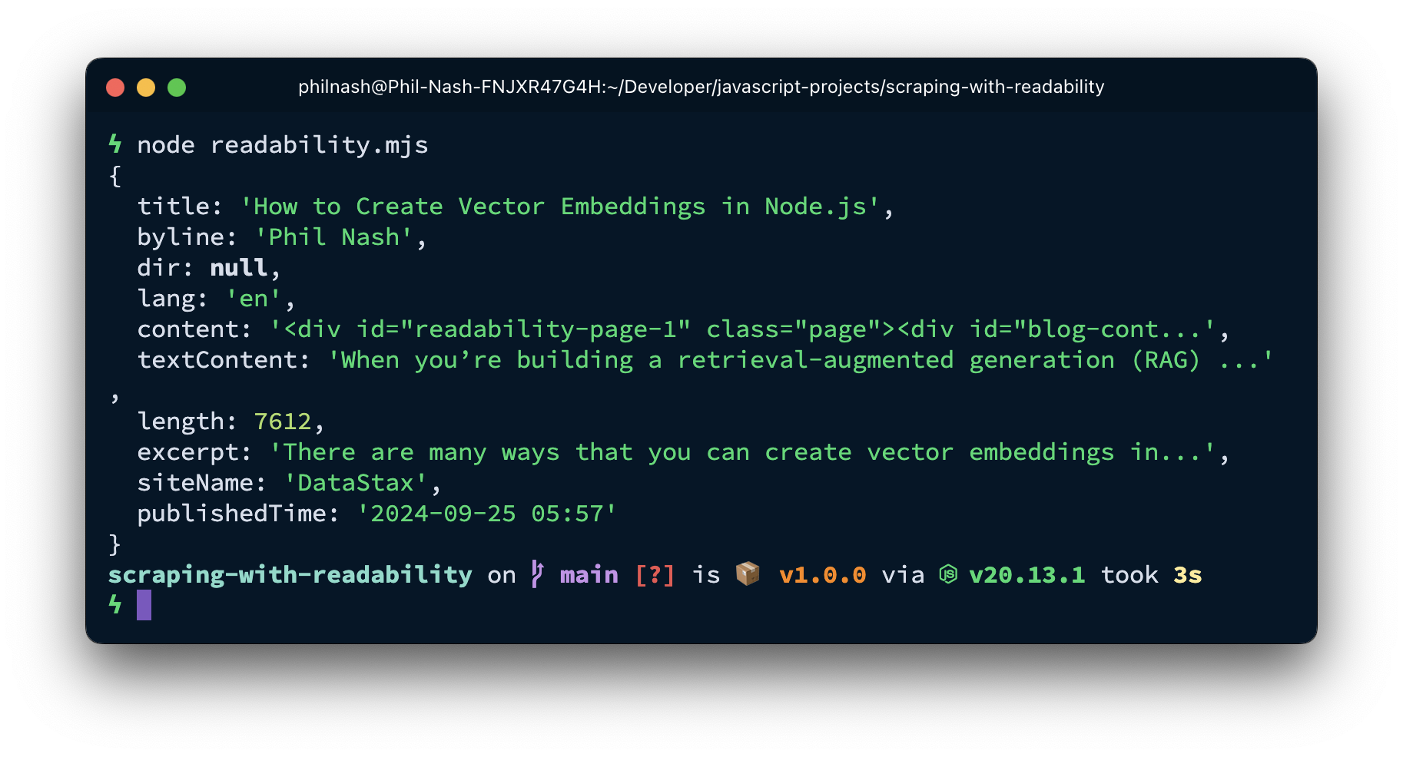Select the Node.js hexagon icon

[x=947, y=574]
